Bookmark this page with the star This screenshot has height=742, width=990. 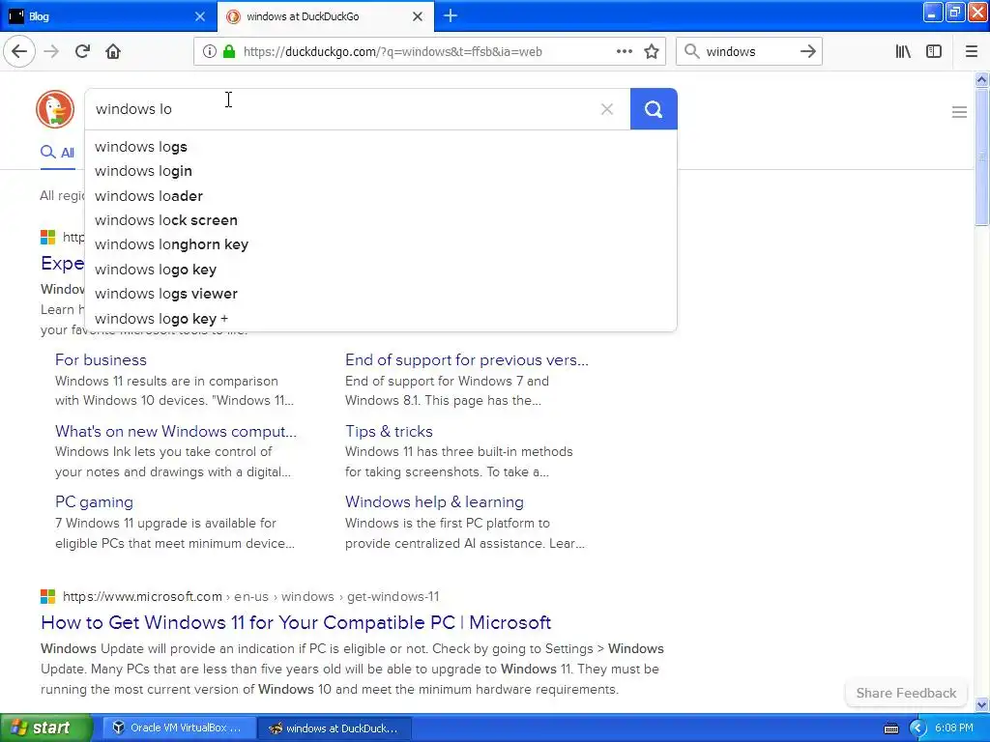[652, 52]
